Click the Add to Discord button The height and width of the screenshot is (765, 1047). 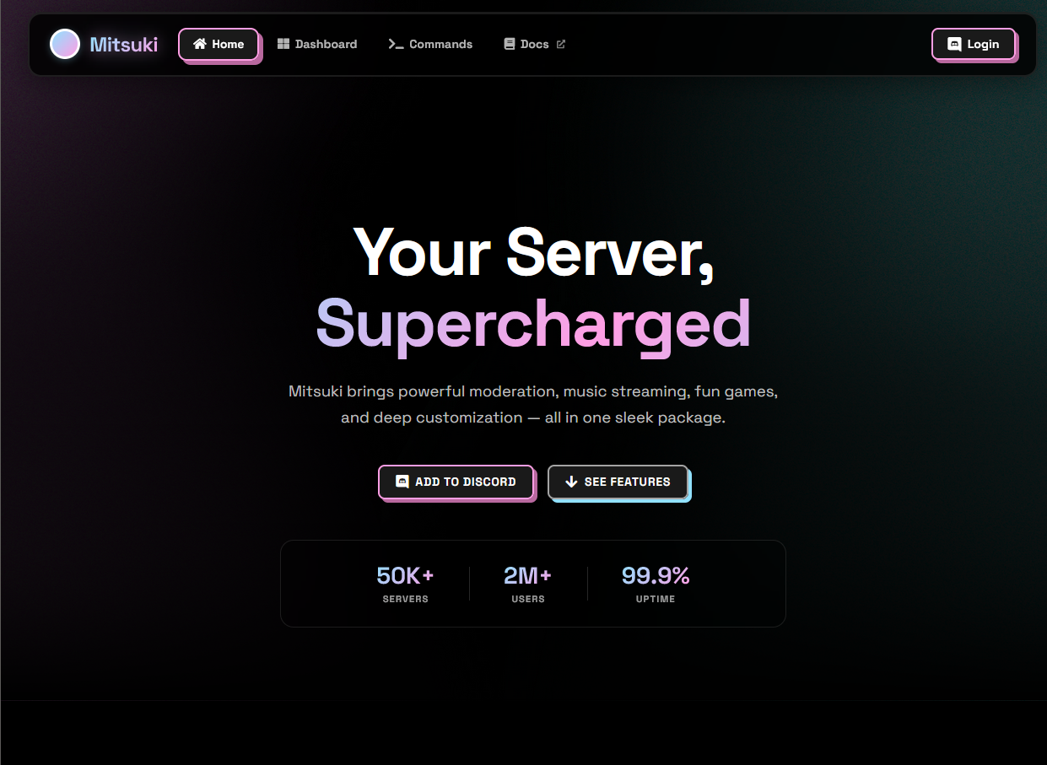coord(456,482)
